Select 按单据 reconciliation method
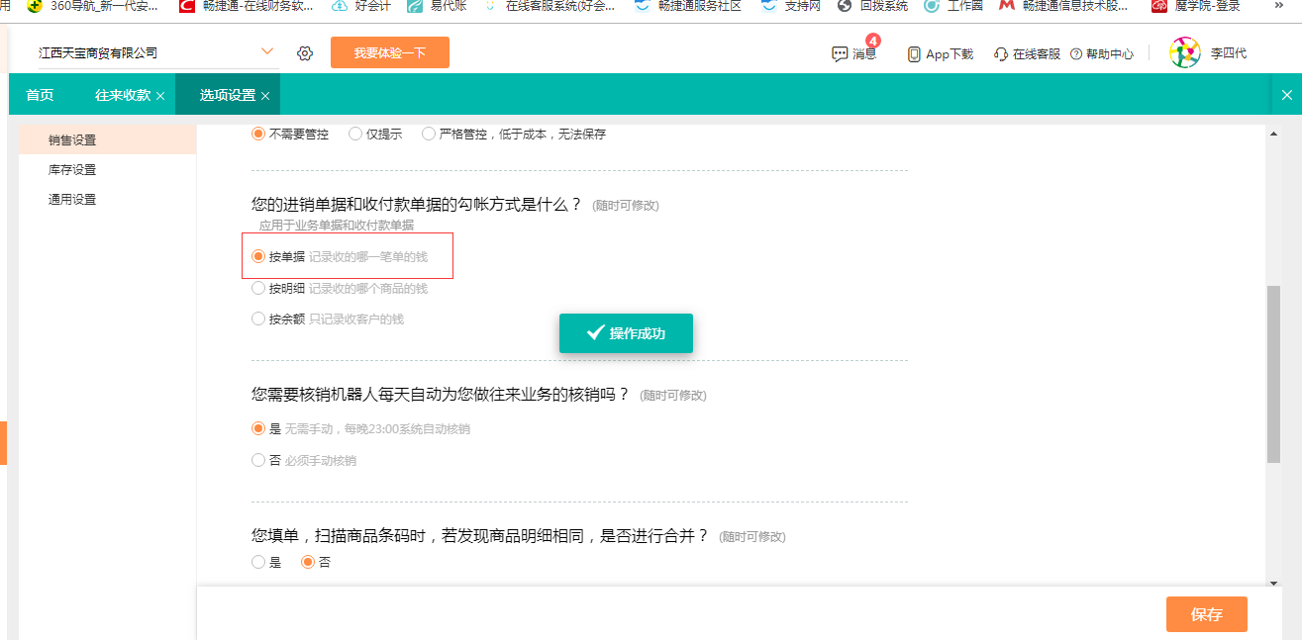This screenshot has width=1302, height=640. click(x=258, y=256)
